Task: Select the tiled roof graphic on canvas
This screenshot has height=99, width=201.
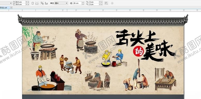Action: (x=103, y=20)
